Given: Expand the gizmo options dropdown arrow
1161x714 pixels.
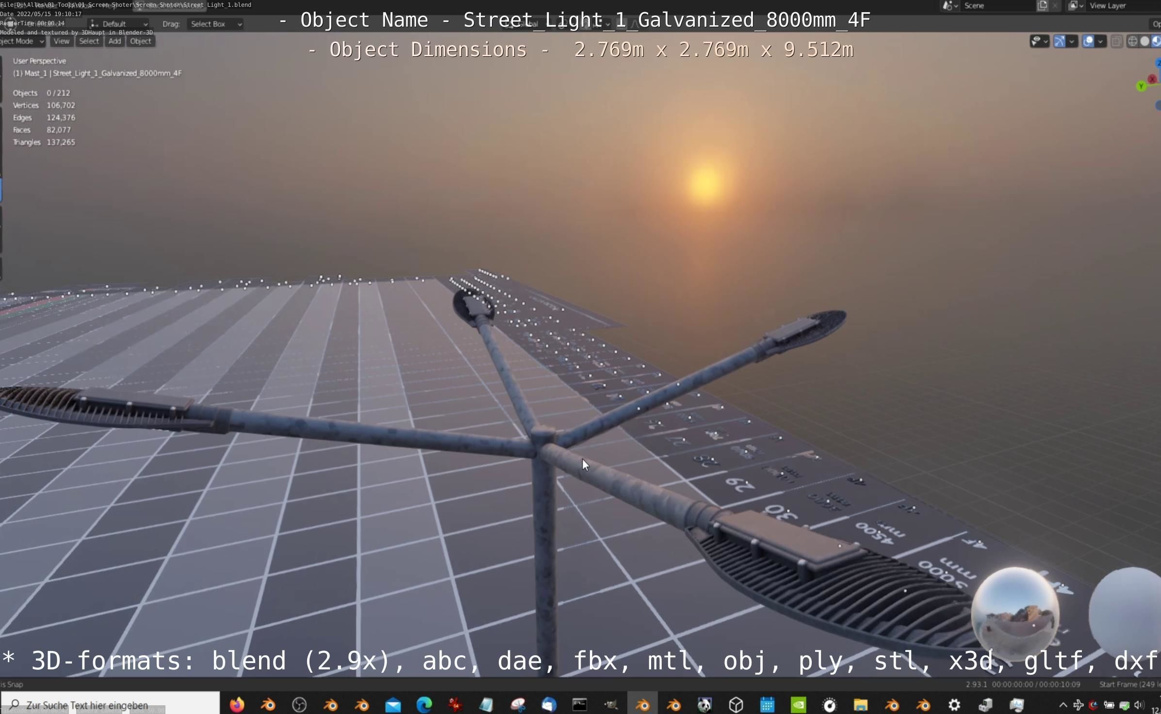Looking at the screenshot, I should (x=1072, y=42).
